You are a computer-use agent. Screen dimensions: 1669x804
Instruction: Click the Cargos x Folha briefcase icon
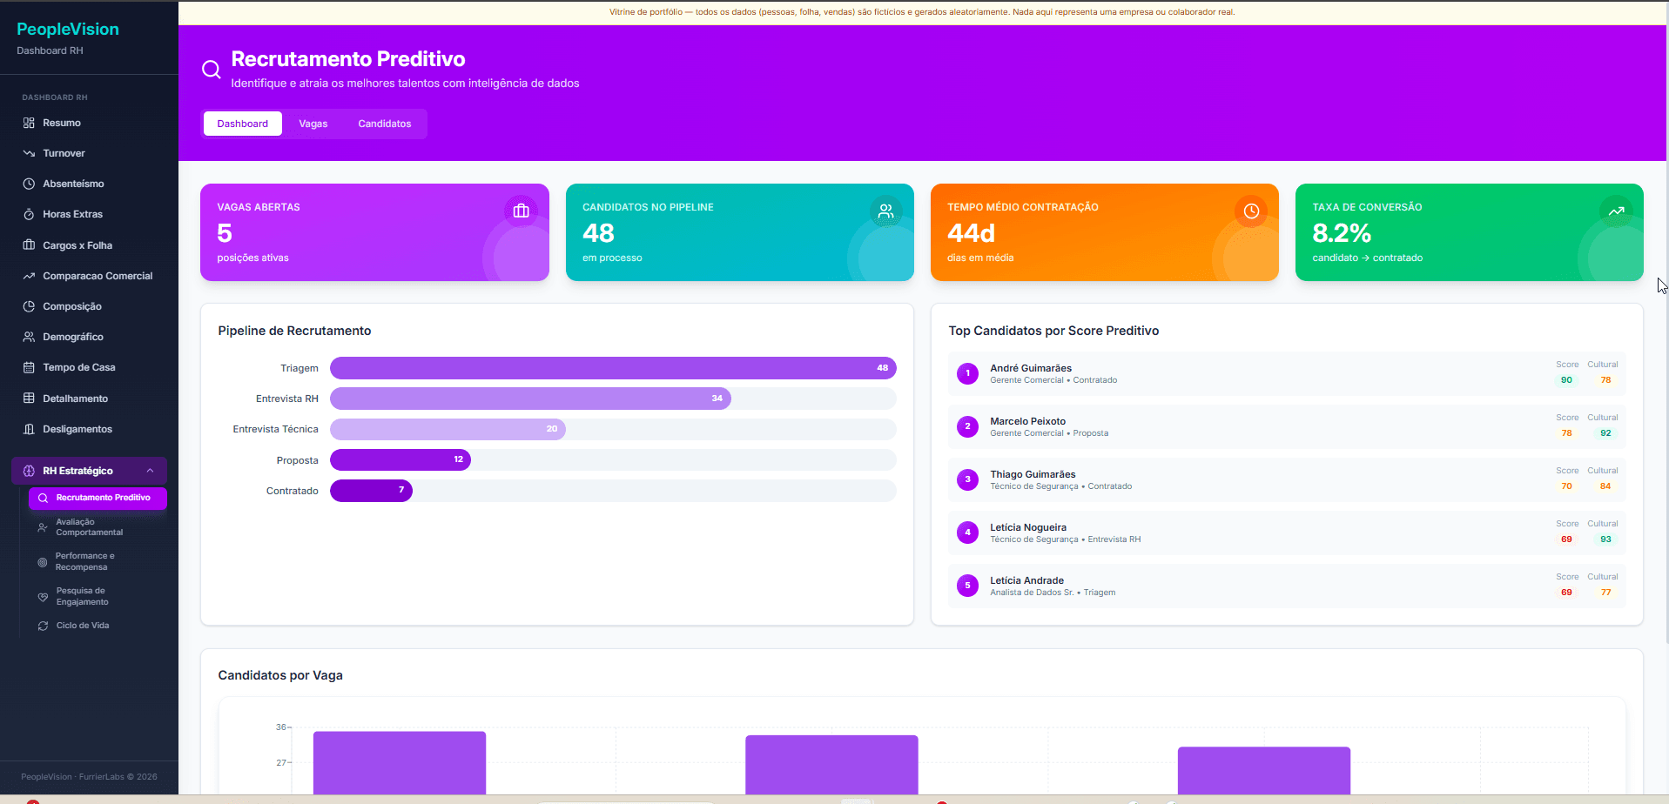point(29,245)
